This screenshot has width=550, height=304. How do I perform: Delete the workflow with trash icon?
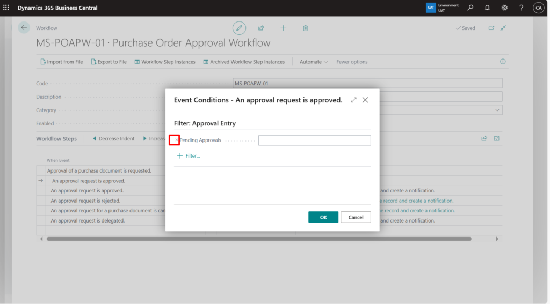tap(306, 28)
